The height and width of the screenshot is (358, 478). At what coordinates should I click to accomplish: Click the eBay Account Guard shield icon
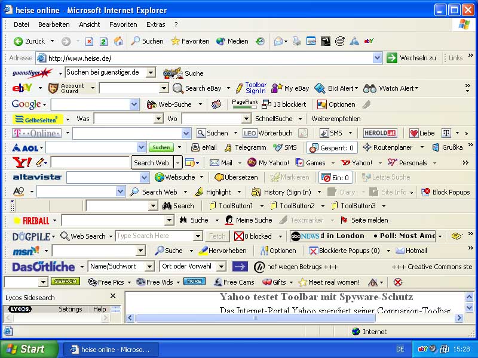pyautogui.click(x=53, y=88)
